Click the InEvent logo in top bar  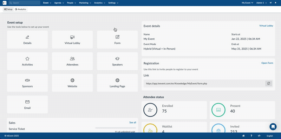pyautogui.click(x=5, y=3)
